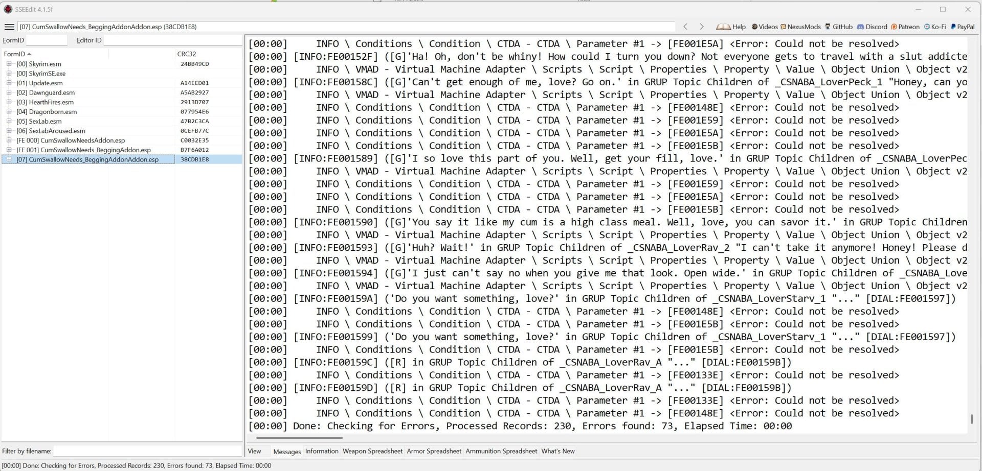Expand the [FE 000] CumSwallowNeedsAddon.esp node
The image size is (982, 471).
9,140
